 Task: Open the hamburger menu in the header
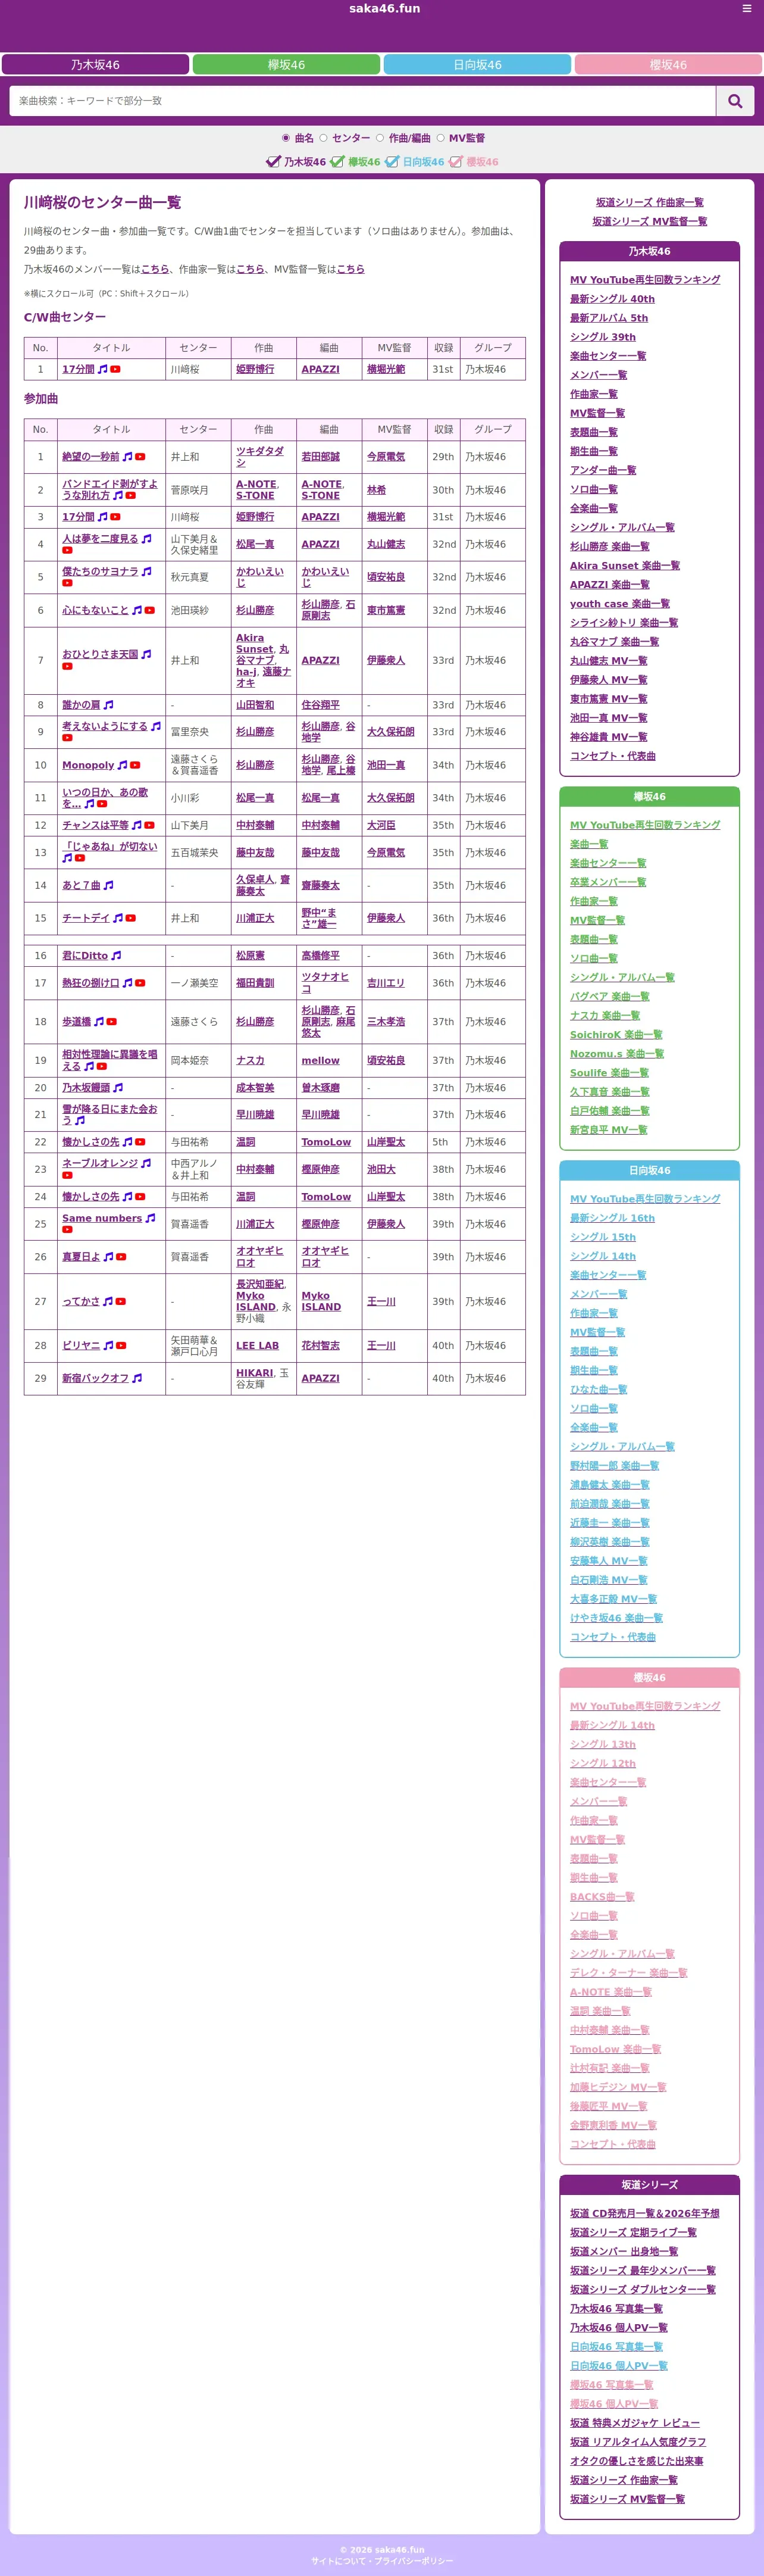point(746,9)
